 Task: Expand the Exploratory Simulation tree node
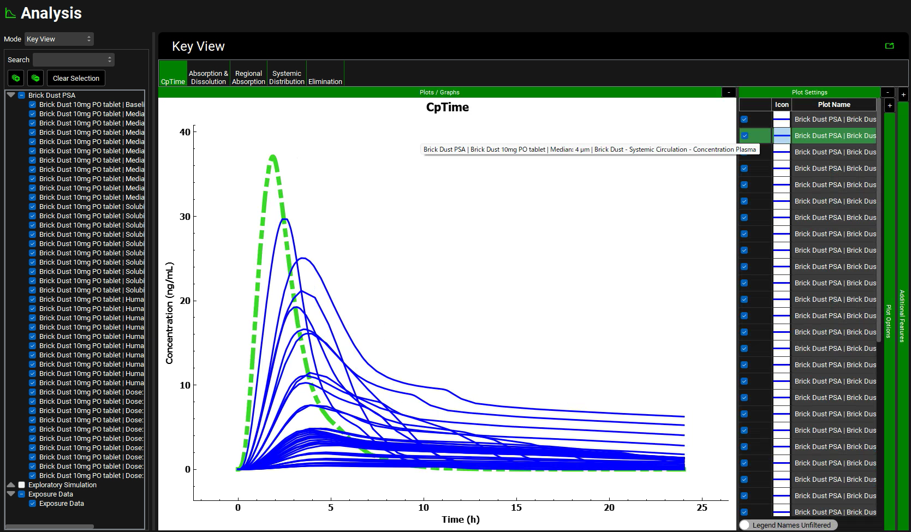[x=11, y=485]
